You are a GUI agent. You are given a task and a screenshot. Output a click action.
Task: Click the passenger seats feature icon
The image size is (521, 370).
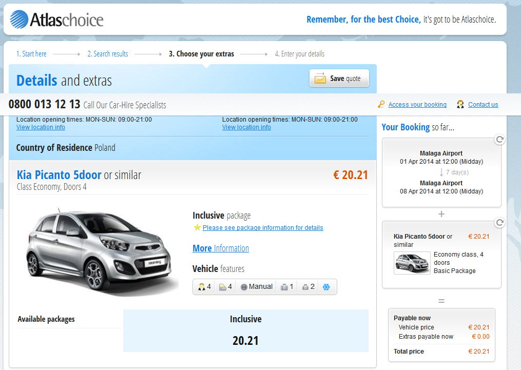pyautogui.click(x=201, y=287)
